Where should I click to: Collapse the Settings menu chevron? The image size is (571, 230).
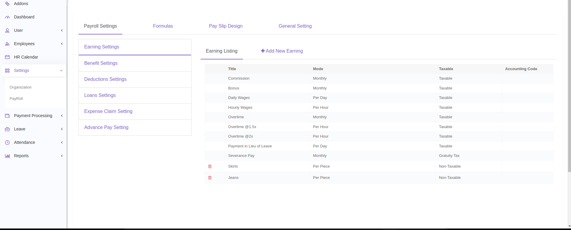[x=61, y=70]
